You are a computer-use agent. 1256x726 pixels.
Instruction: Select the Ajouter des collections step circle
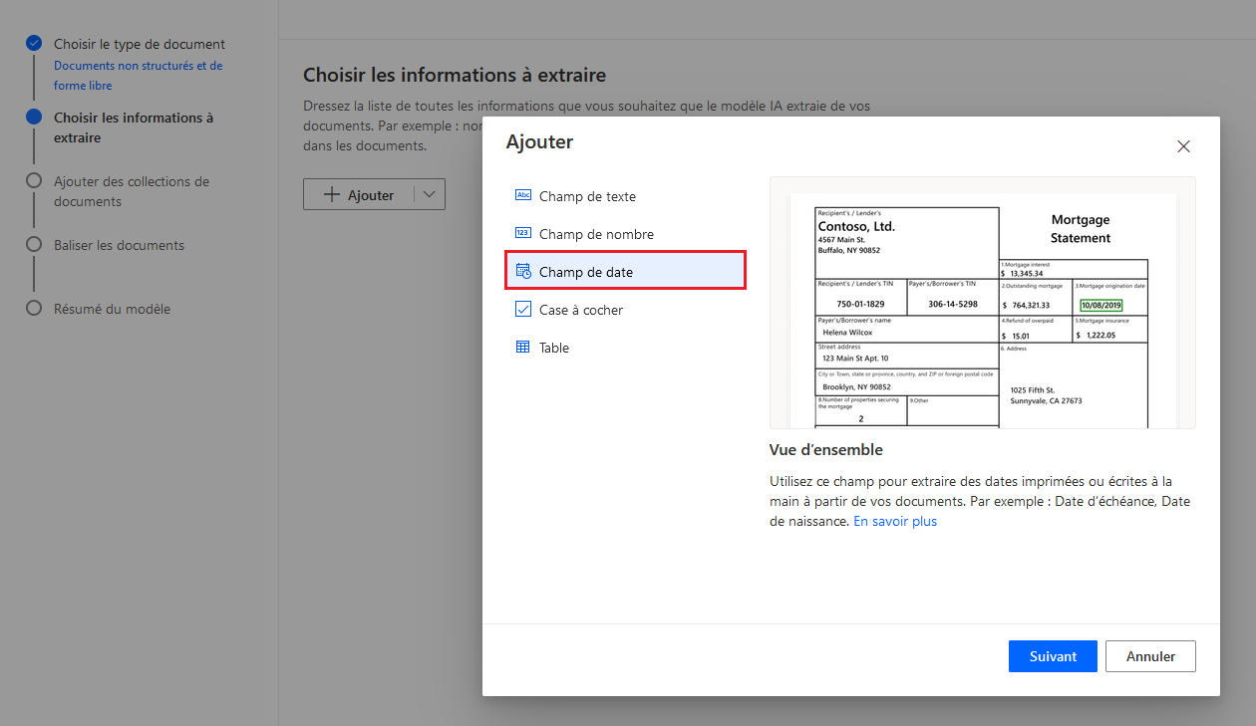point(34,180)
